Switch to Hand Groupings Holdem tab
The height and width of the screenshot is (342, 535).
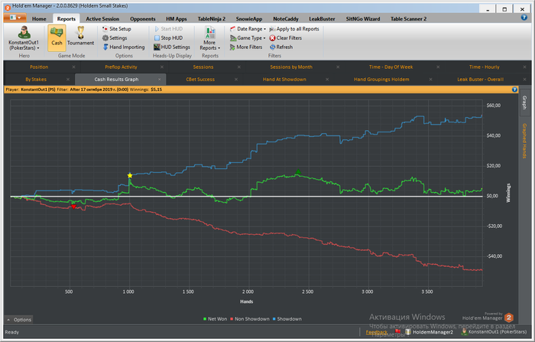[x=381, y=80]
